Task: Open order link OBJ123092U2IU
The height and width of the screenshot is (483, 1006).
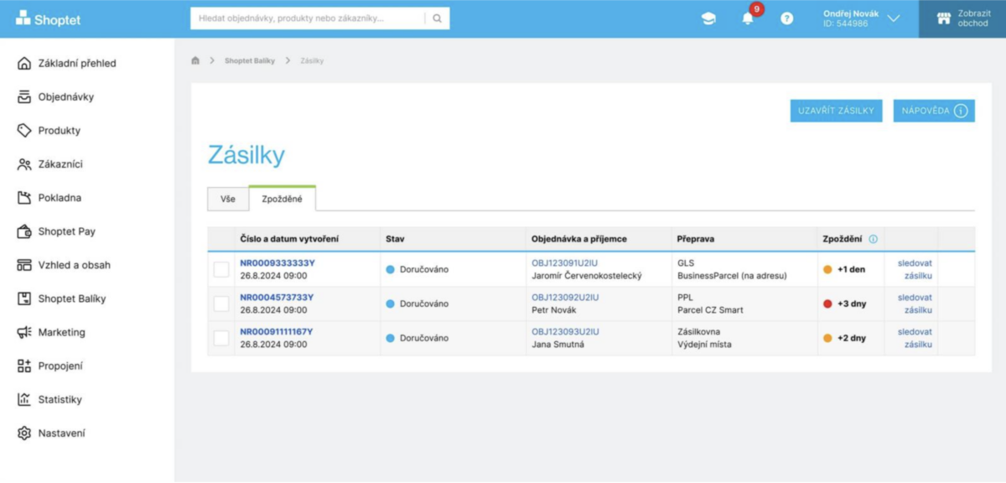Action: [x=565, y=297]
